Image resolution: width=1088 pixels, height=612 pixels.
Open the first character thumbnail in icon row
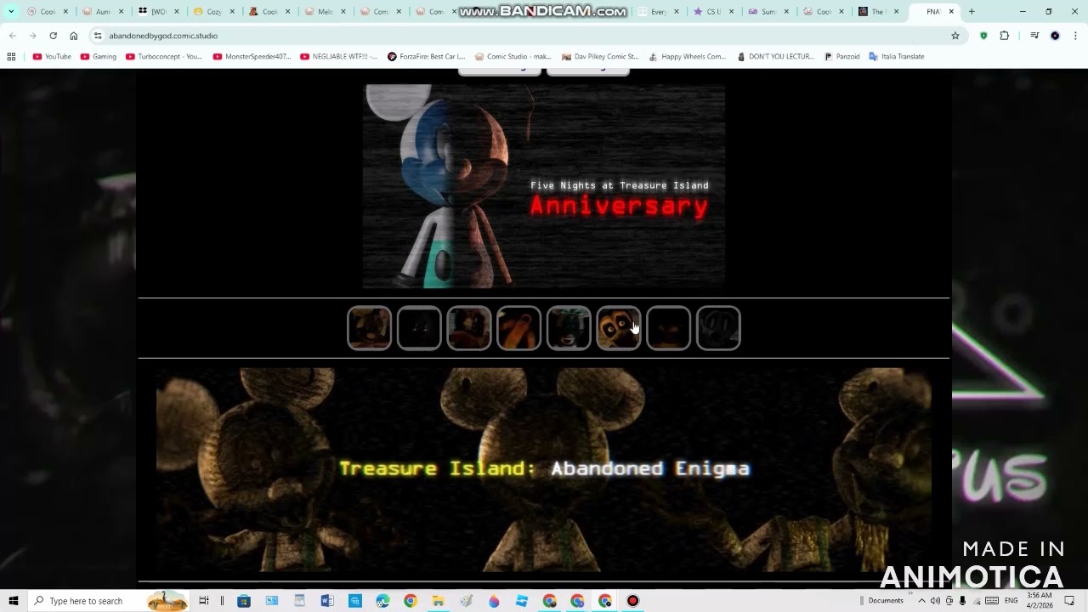click(x=369, y=328)
